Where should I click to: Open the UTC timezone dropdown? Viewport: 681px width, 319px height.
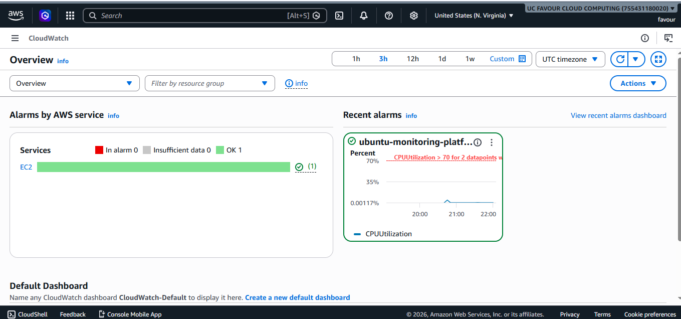pos(570,59)
